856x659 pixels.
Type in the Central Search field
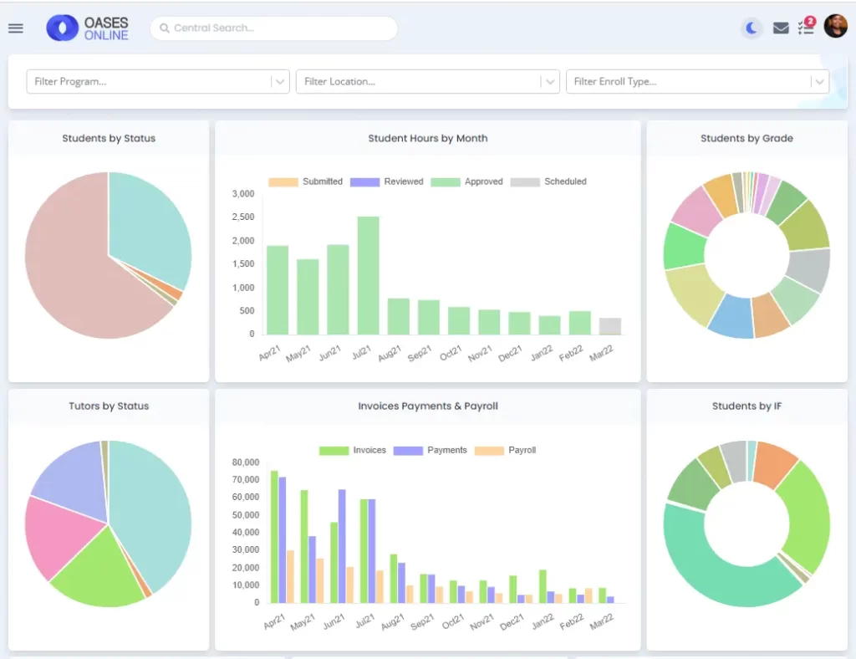click(276, 28)
